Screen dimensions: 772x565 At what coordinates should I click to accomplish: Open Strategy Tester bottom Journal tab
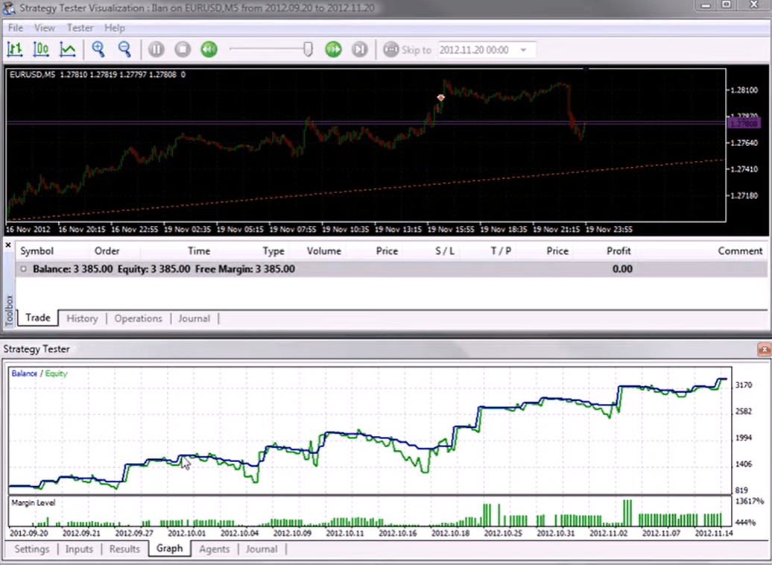point(262,549)
